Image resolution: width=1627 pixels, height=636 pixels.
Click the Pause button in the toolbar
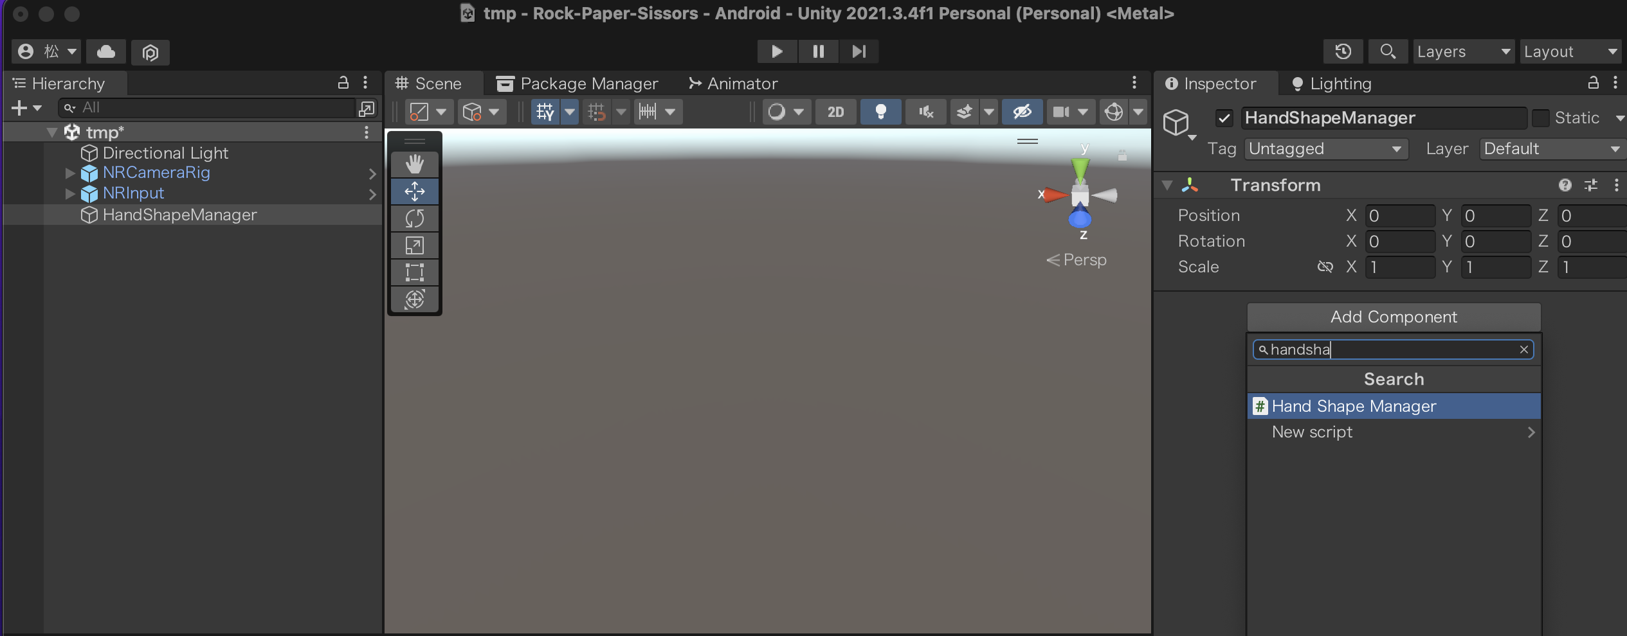tap(818, 51)
